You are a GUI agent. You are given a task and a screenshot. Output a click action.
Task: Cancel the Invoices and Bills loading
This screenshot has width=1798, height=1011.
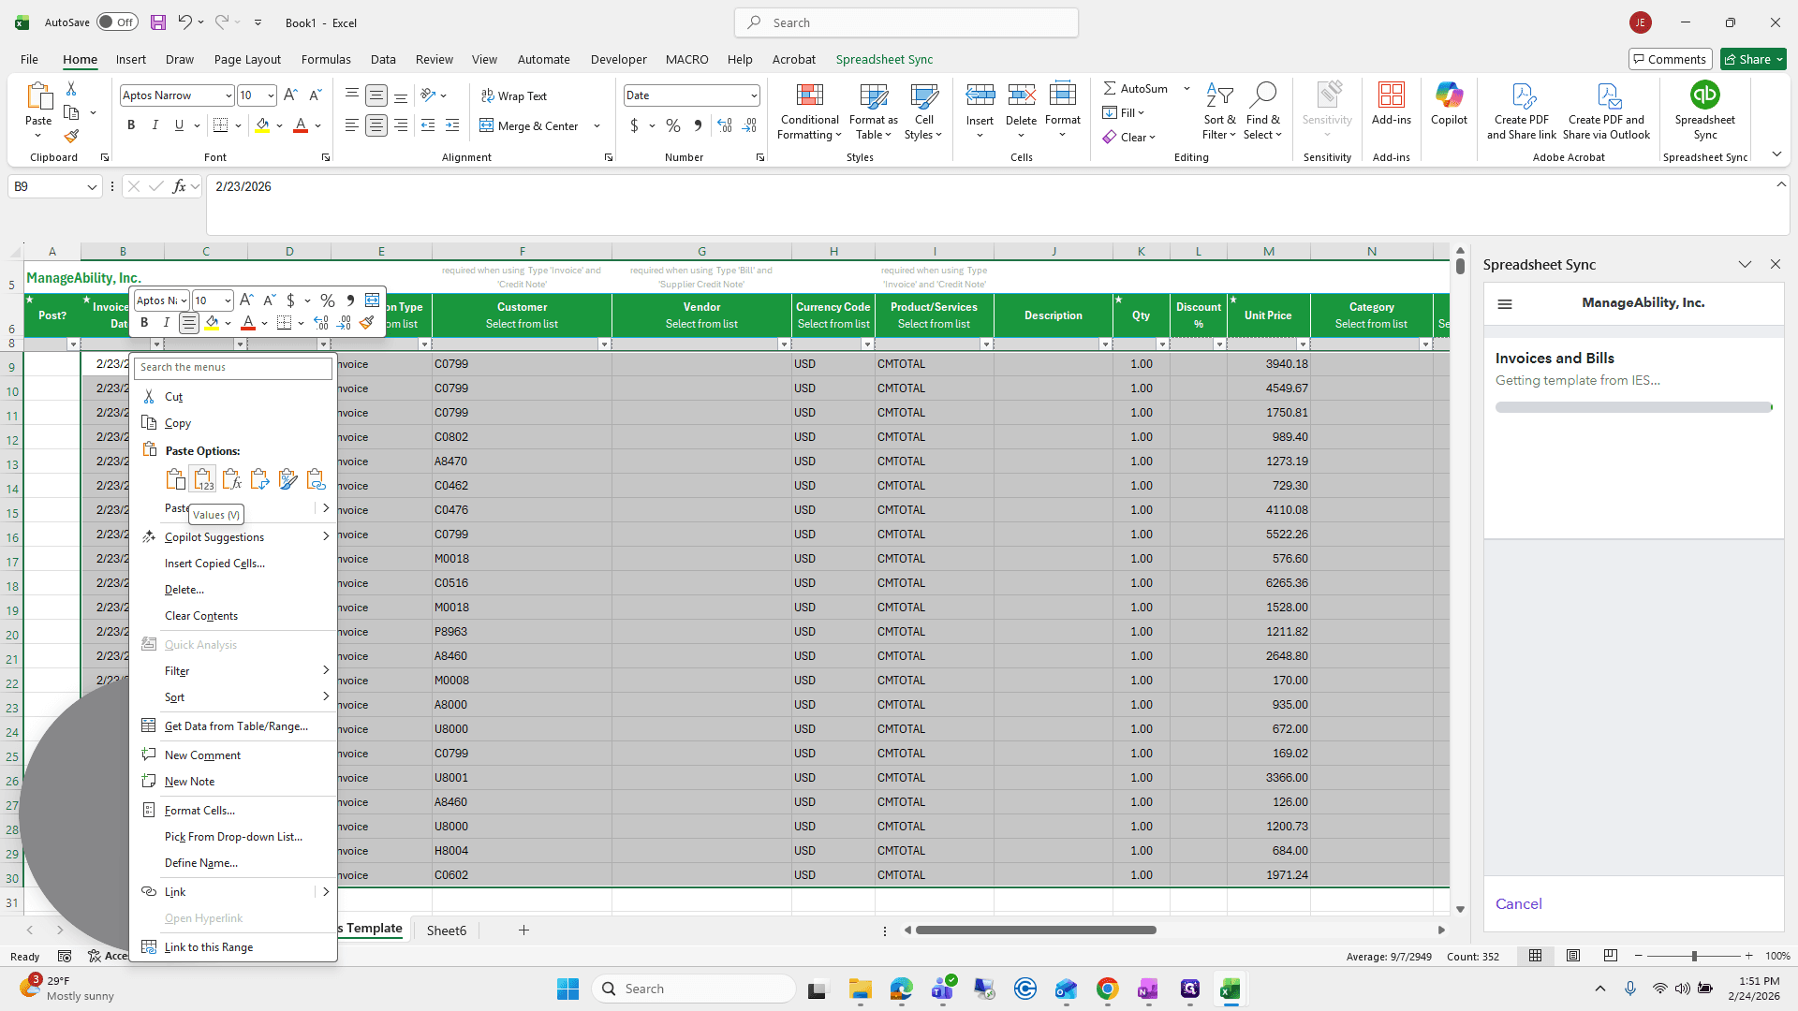click(x=1518, y=904)
